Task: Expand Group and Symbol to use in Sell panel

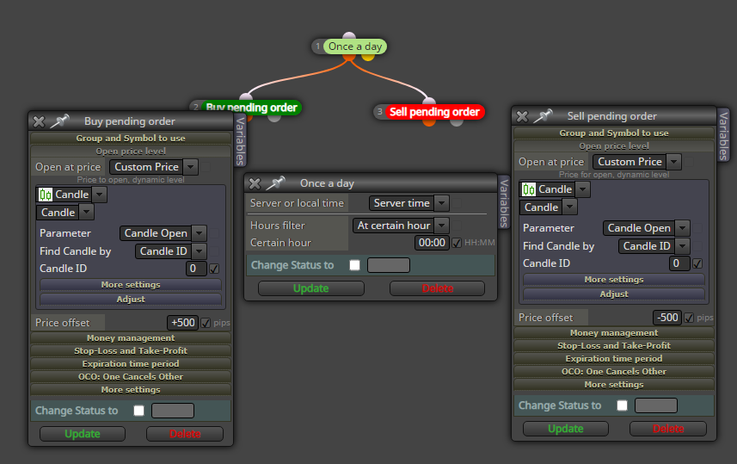Action: 614,133
